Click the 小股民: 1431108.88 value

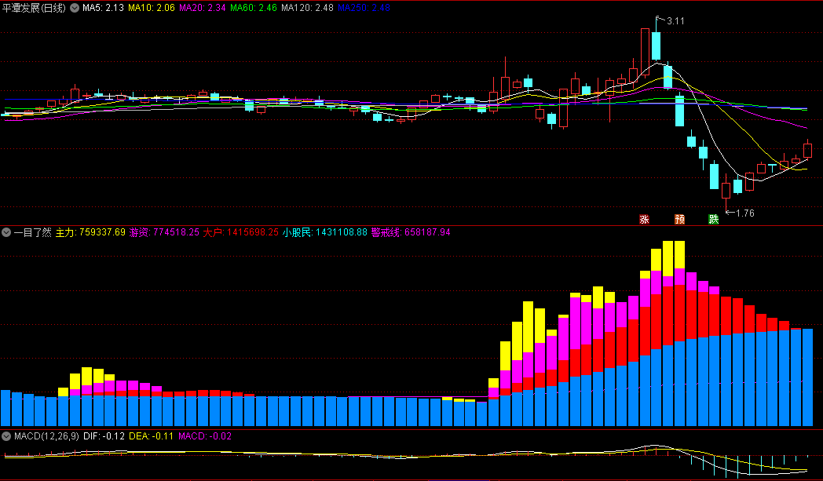(x=325, y=232)
